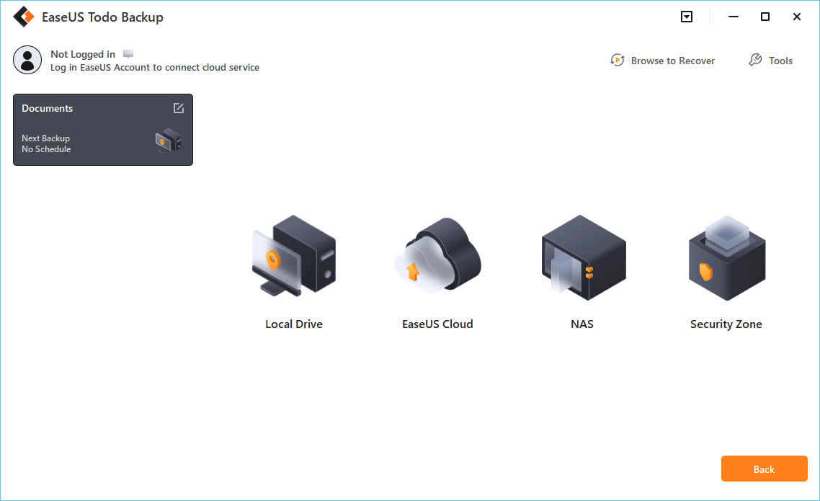Pick the NAS destination icon

click(x=582, y=256)
